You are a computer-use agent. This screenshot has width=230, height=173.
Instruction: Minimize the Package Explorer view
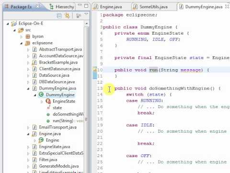click(x=80, y=5)
